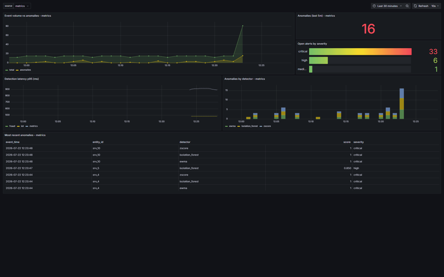Toggle the ewma series in detector legend
The width and height of the screenshot is (444, 277).
tap(232, 126)
